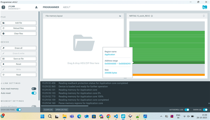The width and height of the screenshot is (210, 120).
Task: Show hidden tray icons chevron
Action: [x=161, y=116]
